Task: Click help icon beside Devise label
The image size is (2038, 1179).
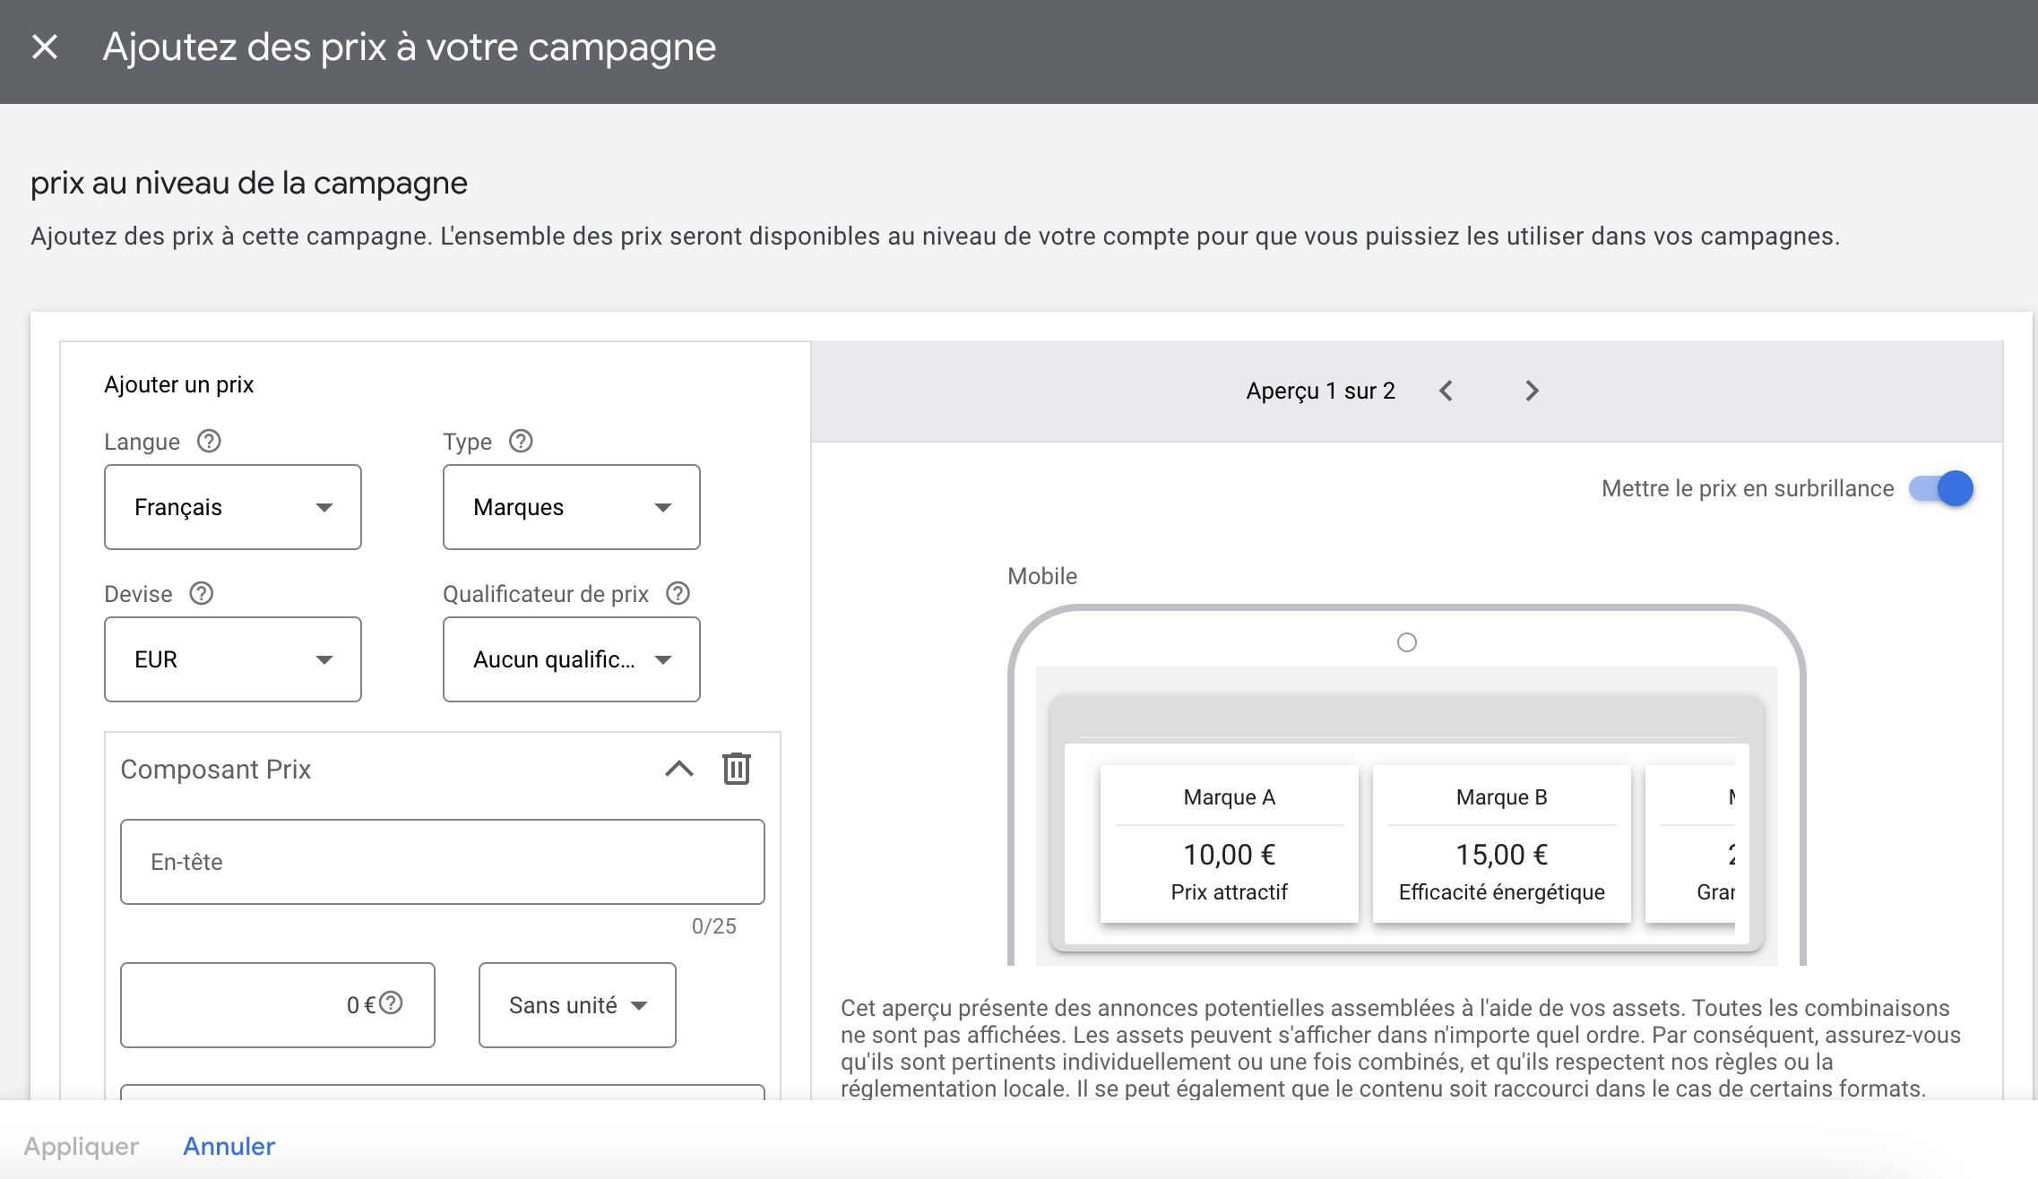Action: pyautogui.click(x=202, y=593)
